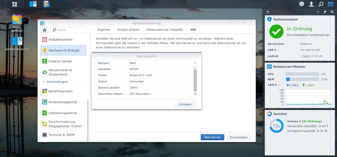Click Übernehmen button
Screen dimensions: 337x157
(x=212, y=137)
